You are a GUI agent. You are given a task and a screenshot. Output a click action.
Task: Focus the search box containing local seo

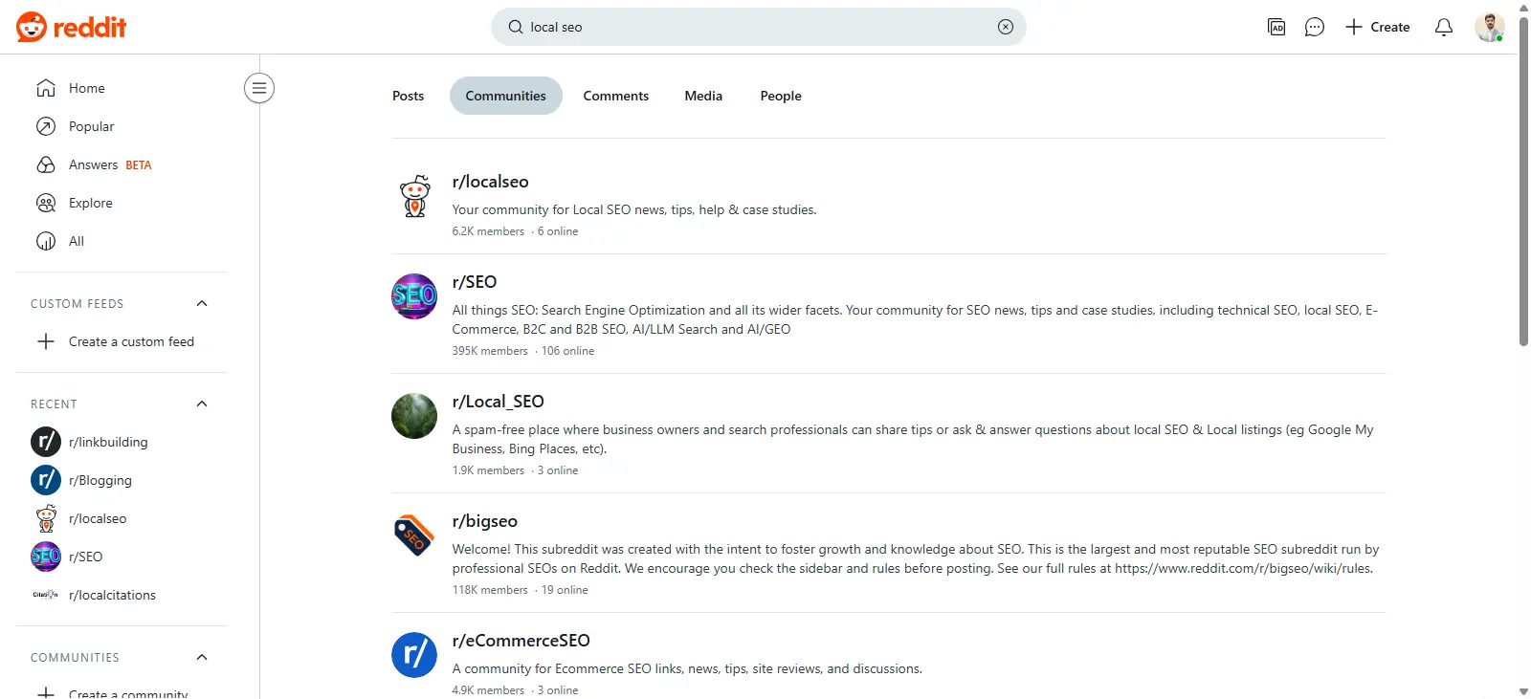(759, 27)
